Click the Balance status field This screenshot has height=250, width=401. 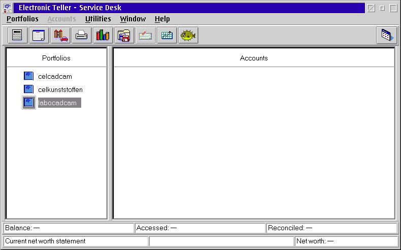(69, 228)
